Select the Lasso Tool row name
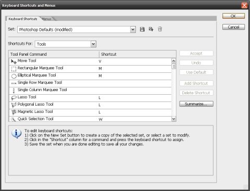The height and width of the screenshot is (191, 250). pyautogui.click(x=27, y=97)
